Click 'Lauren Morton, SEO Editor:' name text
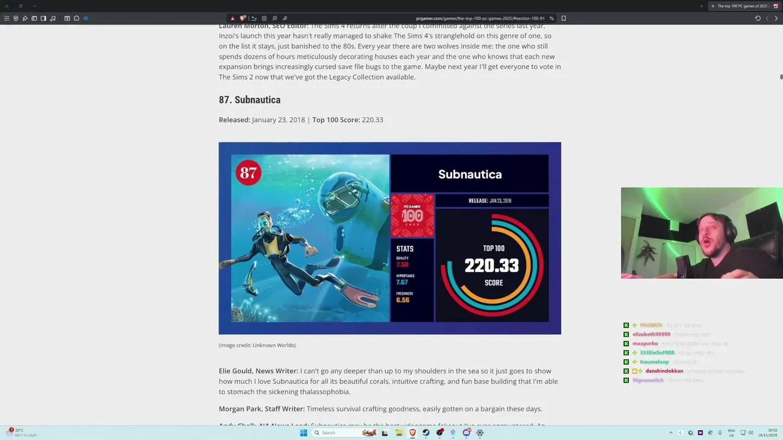Viewport: 783px width, 440px height. pos(264,26)
